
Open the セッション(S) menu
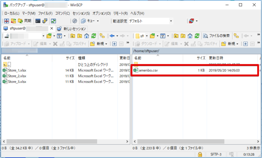click(81, 13)
